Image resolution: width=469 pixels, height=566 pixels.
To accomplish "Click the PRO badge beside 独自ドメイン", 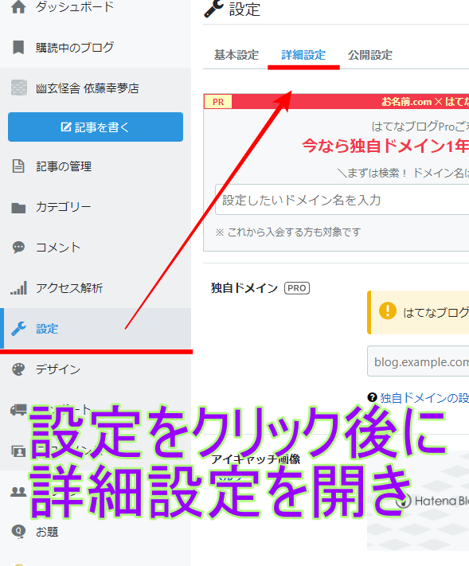I will coord(297,288).
